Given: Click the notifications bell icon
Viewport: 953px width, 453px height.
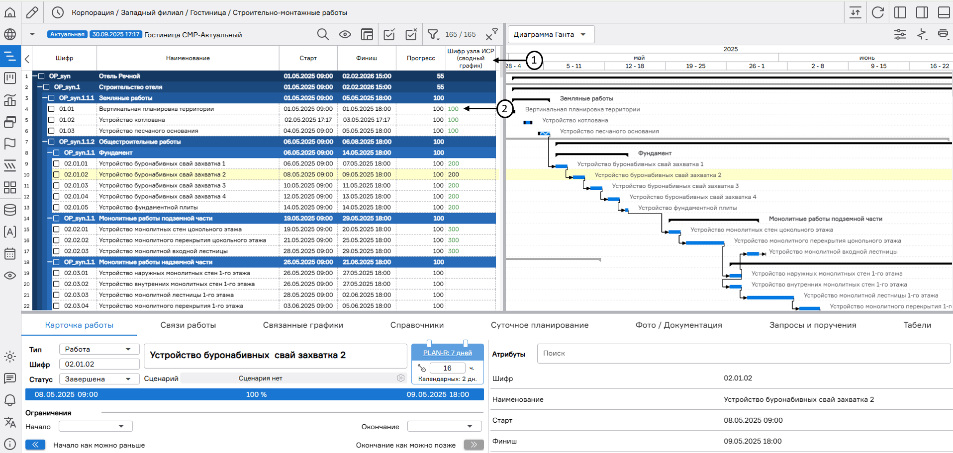Looking at the screenshot, I should [10, 400].
